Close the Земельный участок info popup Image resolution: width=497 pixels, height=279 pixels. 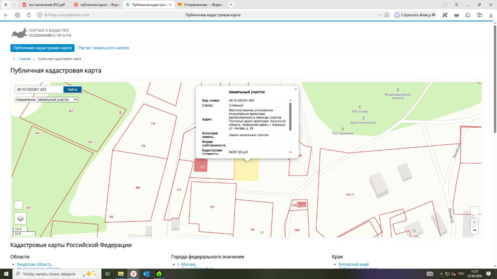tap(295, 89)
